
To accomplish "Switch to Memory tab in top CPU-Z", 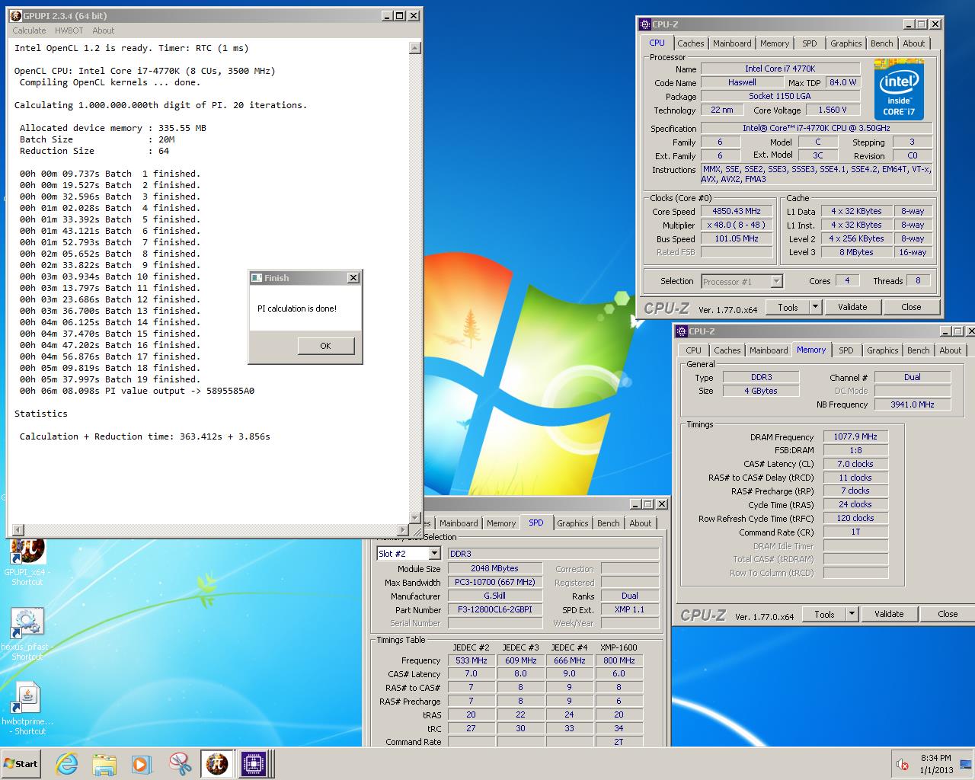I will click(x=775, y=43).
